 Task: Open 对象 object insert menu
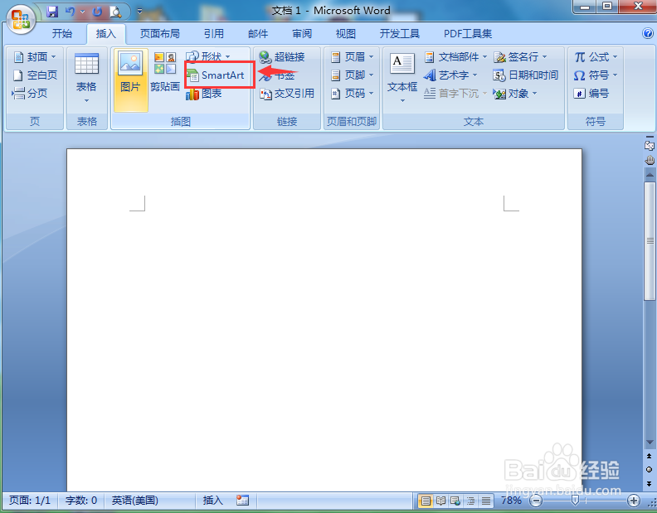515,94
